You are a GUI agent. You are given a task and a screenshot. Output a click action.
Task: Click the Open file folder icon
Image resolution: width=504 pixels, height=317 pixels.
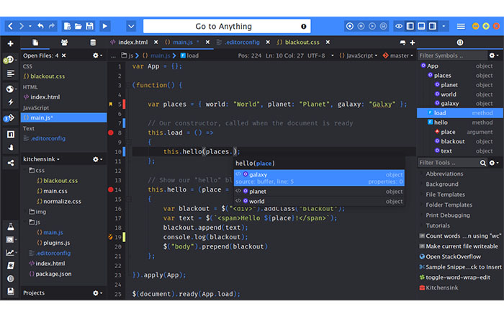78,27
